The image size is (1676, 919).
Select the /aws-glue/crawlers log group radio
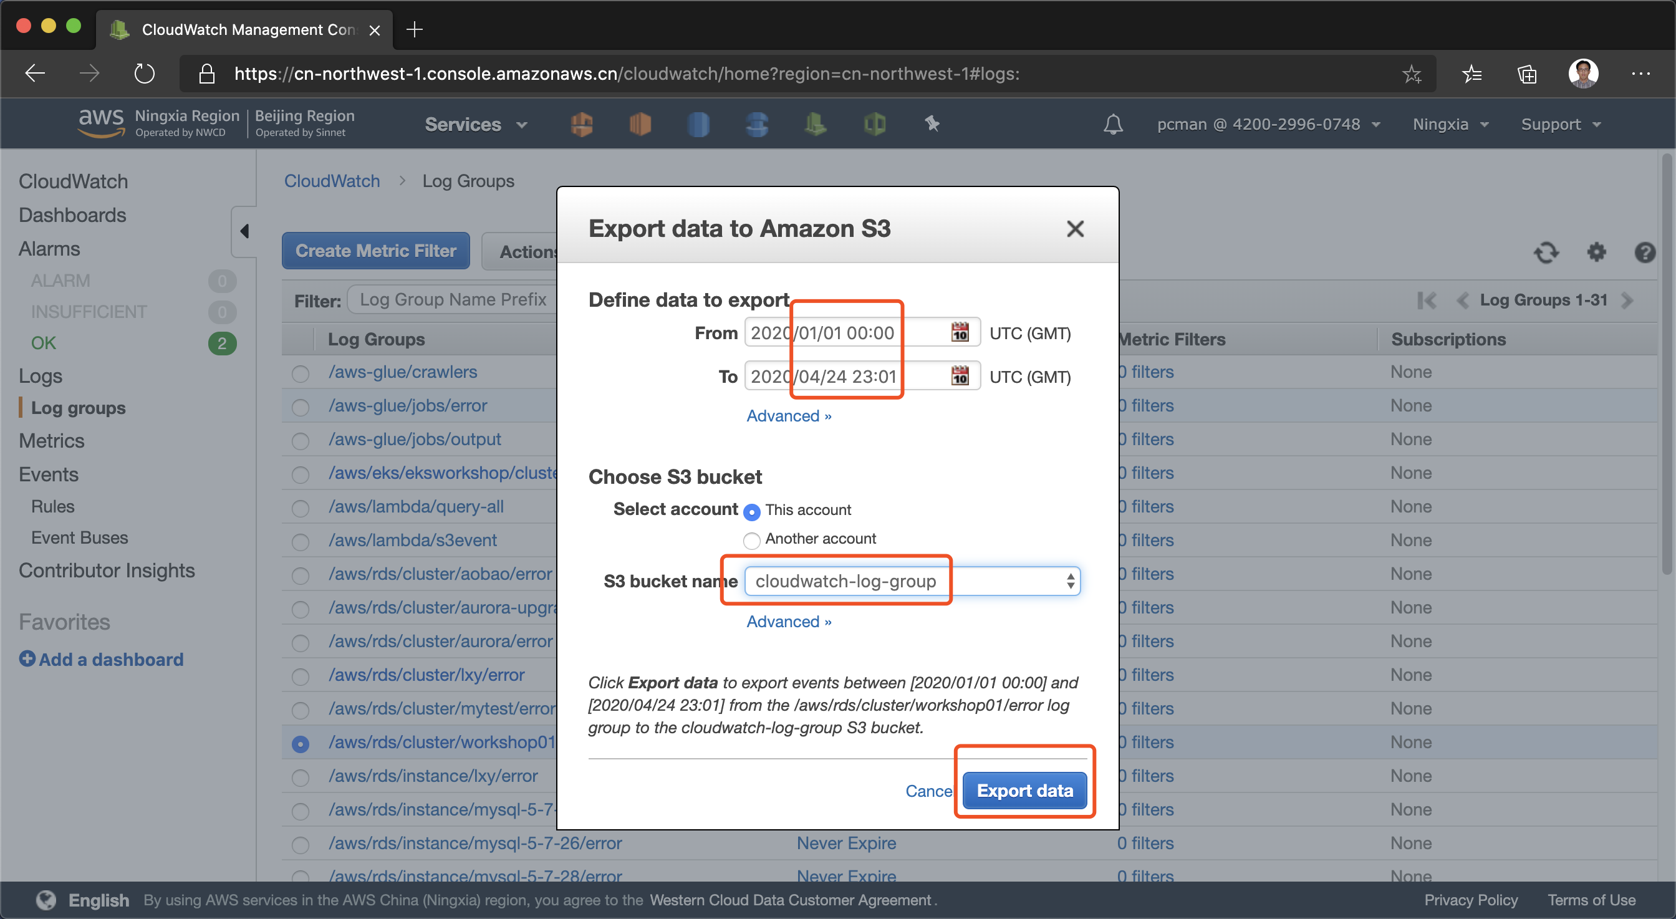(x=300, y=373)
